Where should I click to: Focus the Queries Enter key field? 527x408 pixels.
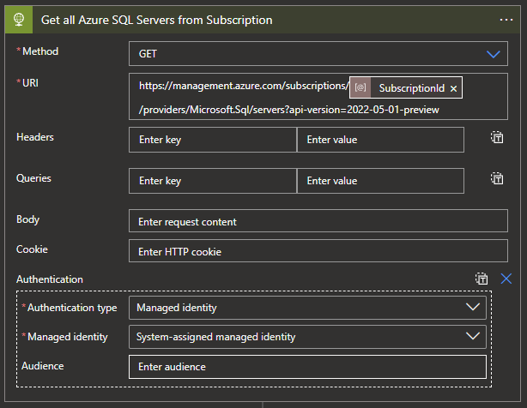coord(213,181)
